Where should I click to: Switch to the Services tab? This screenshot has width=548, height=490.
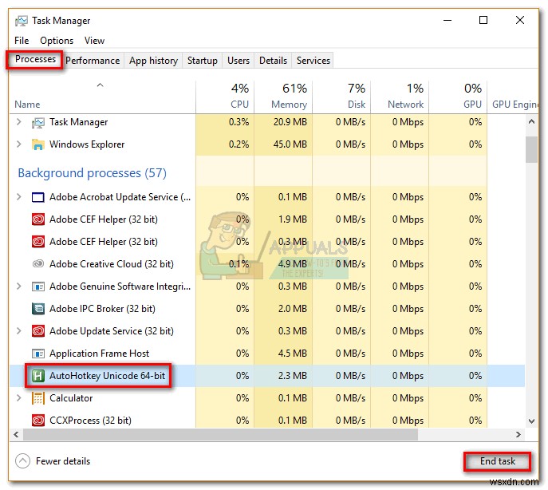point(313,61)
